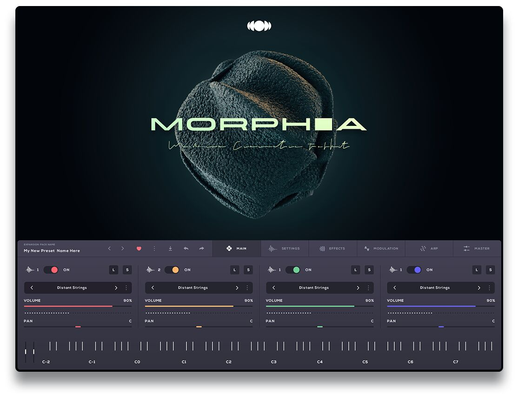Open the Modulation tab
The height and width of the screenshot is (395, 518).
[x=381, y=249]
